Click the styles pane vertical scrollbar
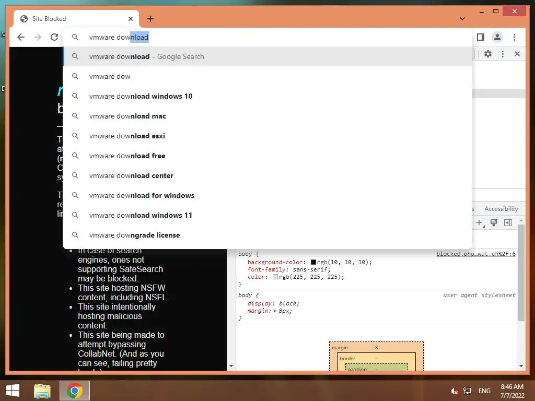 (x=521, y=273)
